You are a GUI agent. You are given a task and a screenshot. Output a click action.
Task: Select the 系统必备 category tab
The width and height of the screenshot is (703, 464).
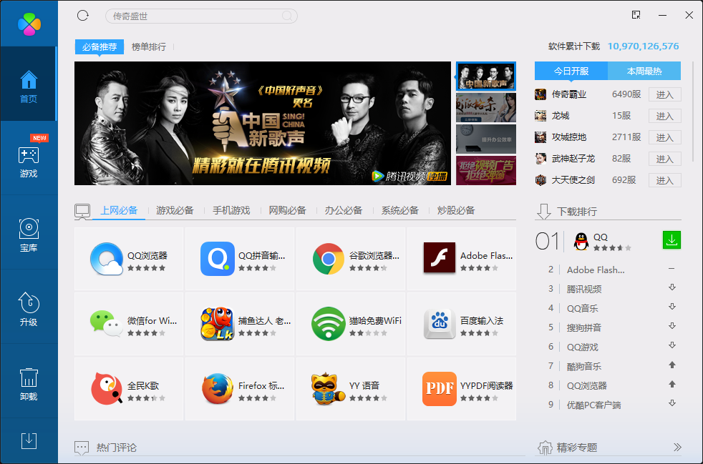(x=400, y=210)
